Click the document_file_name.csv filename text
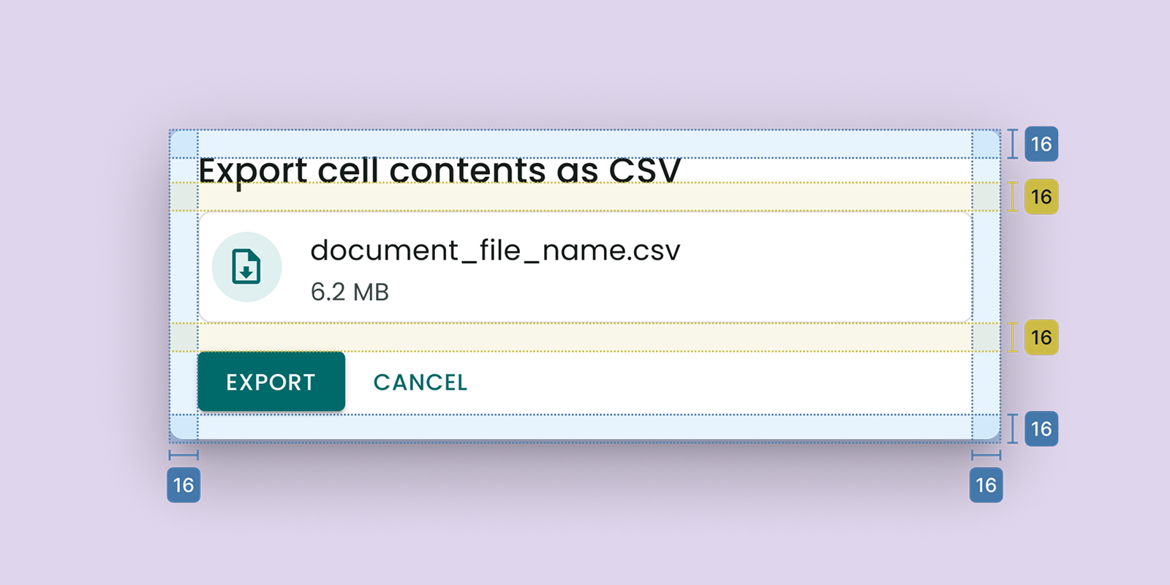Viewport: 1170px width, 585px height. (496, 250)
